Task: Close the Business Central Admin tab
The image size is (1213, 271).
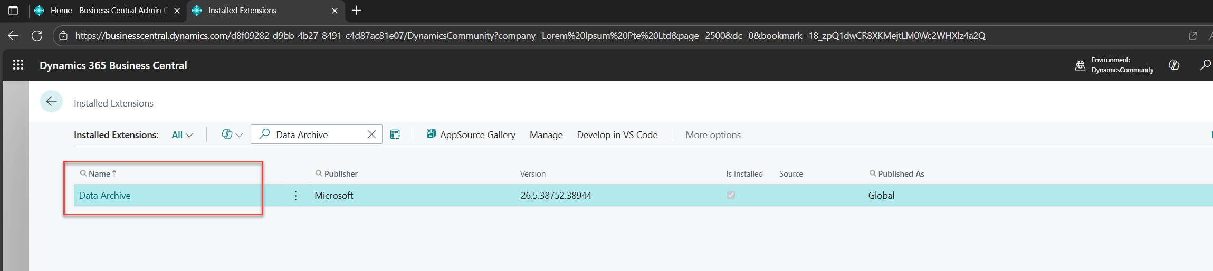Action: (177, 11)
